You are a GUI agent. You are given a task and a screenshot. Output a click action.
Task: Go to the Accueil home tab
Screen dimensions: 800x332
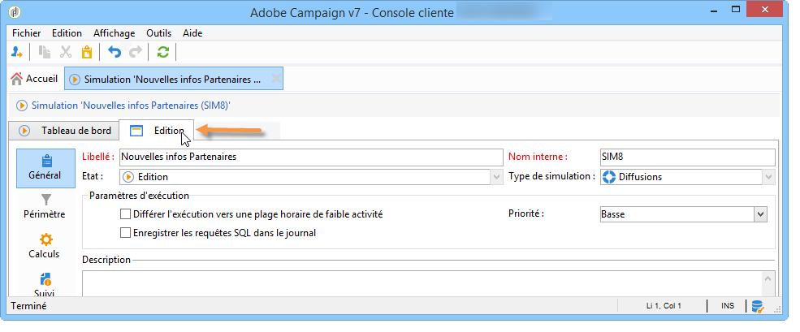coord(34,79)
